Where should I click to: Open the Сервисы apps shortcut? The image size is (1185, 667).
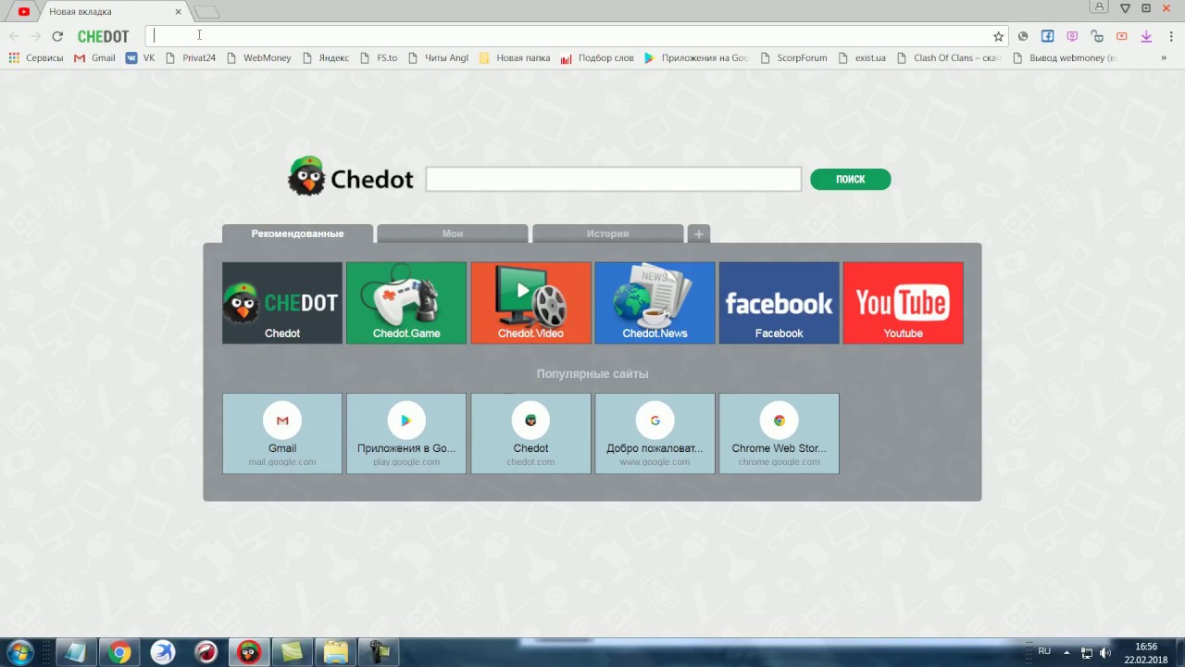tap(36, 57)
